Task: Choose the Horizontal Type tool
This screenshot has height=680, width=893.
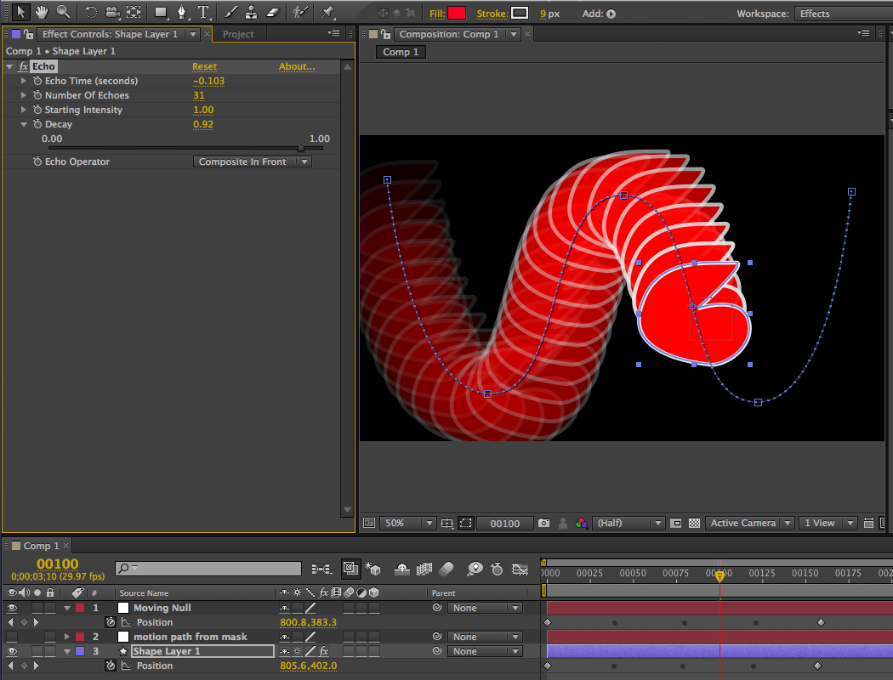Action: pos(203,13)
